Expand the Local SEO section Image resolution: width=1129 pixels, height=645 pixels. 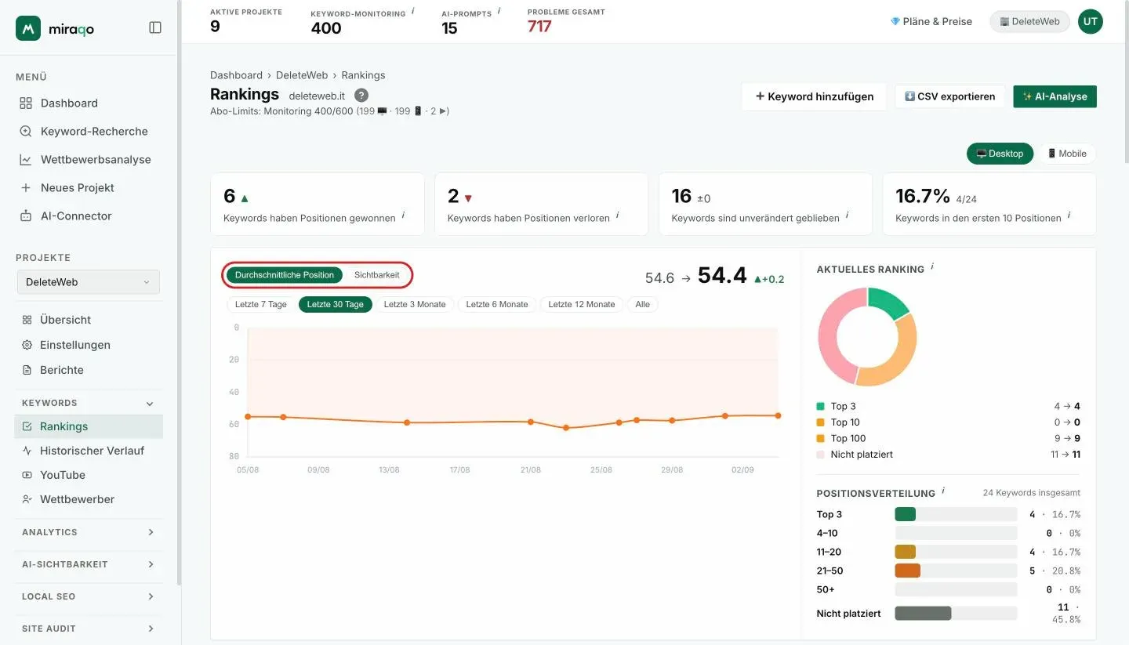(89, 596)
